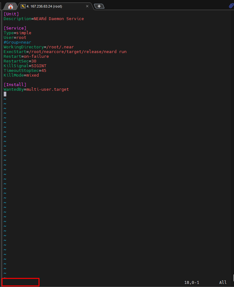Image resolution: width=234 pixels, height=287 pixels.
Task: Click the wrench icon on session tab
Action: click(x=23, y=6)
